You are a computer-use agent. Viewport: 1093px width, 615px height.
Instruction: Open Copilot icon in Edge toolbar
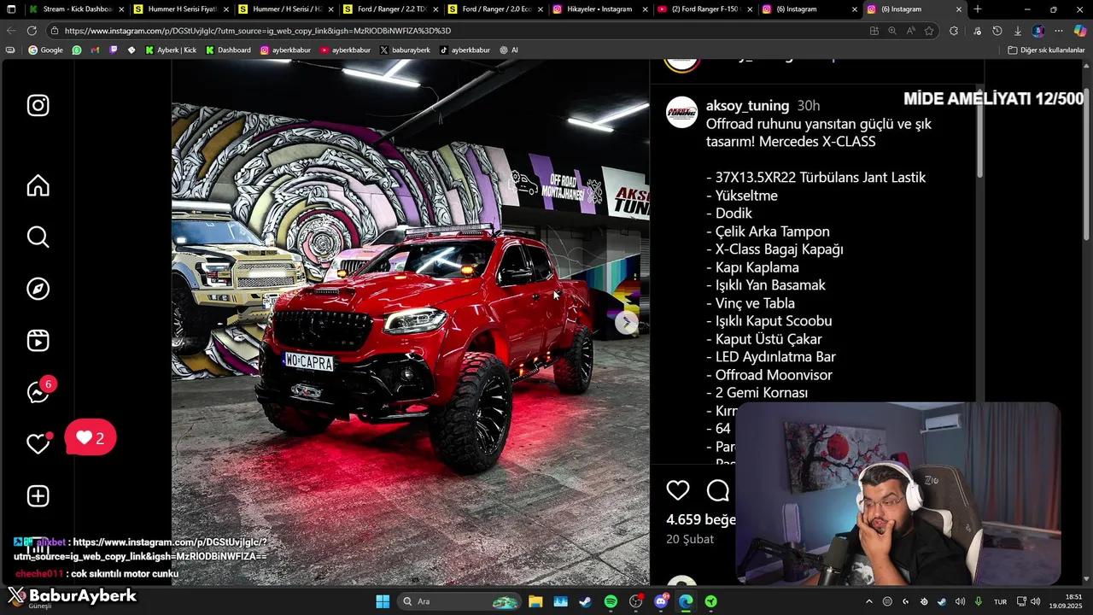pyautogui.click(x=1080, y=31)
